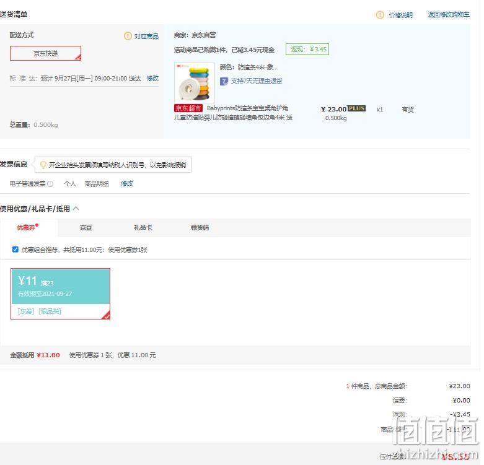Click the 总商品金额 ¥23.00 value
Viewport: 484px width, 465px height.
click(460, 386)
